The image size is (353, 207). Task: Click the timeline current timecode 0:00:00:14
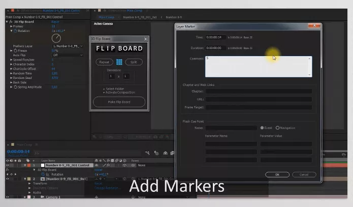pos(18,152)
